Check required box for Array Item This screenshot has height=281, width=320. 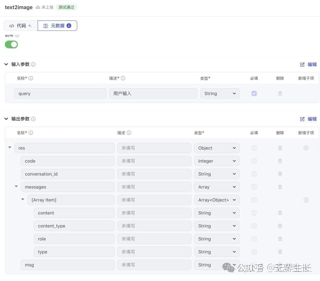[254, 200]
